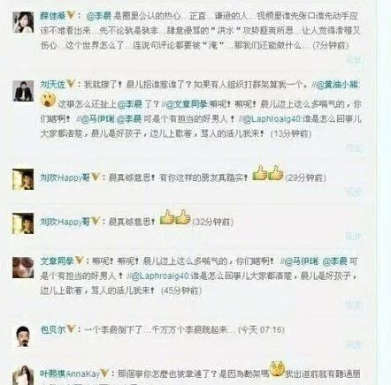Click reply link under 包贝尔's comment
This screenshot has width=391, height=385.
pos(353,343)
